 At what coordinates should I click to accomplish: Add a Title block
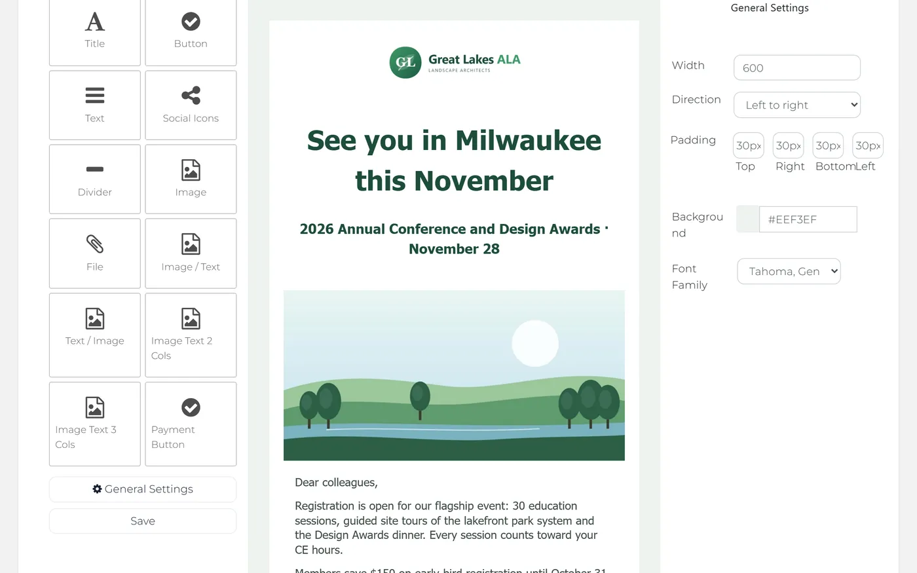(x=95, y=31)
